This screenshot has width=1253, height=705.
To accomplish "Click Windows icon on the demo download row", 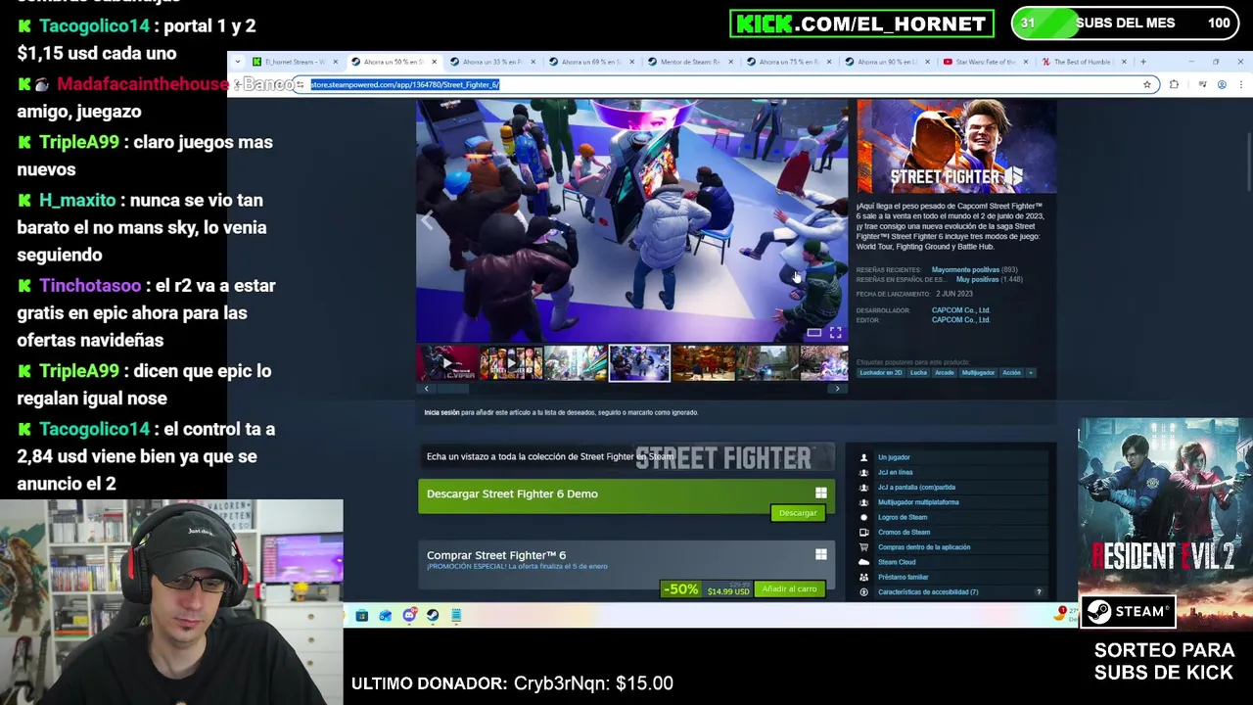I will pyautogui.click(x=821, y=493).
